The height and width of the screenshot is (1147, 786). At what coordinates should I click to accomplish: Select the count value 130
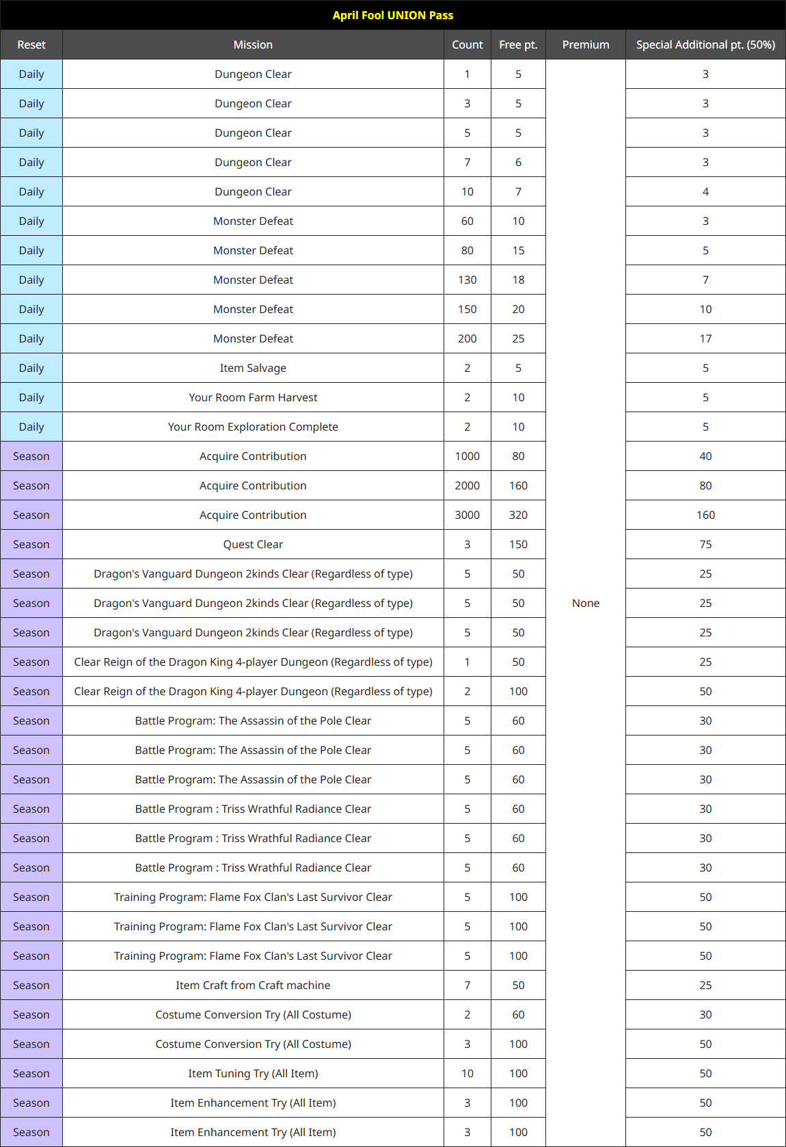click(467, 280)
